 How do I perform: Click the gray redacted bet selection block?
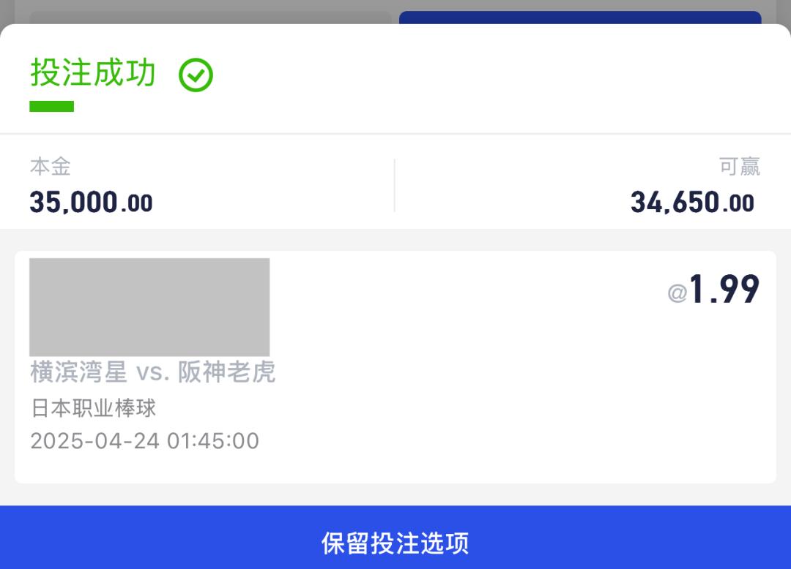tap(149, 307)
